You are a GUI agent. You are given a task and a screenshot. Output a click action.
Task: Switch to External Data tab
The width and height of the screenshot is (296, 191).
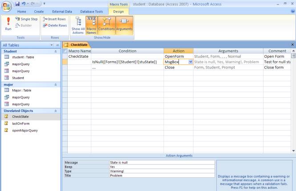tap(62, 12)
